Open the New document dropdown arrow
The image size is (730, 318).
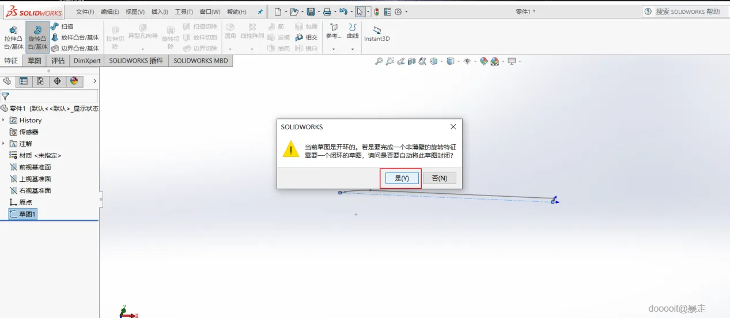tap(286, 12)
